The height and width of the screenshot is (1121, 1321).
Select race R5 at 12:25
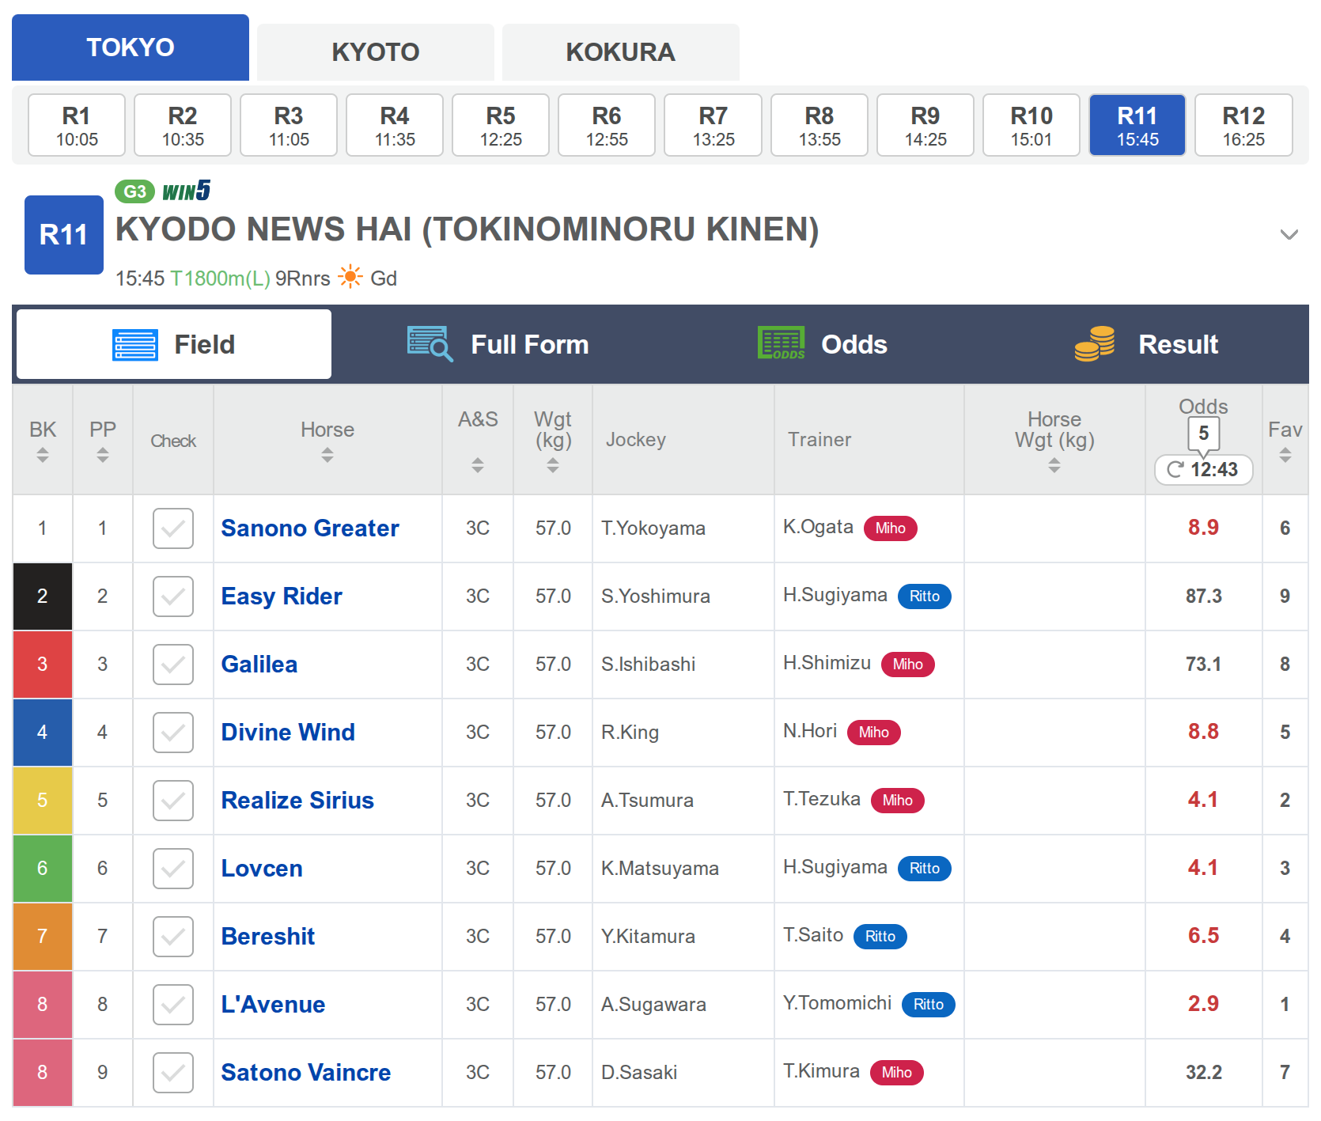[501, 125]
